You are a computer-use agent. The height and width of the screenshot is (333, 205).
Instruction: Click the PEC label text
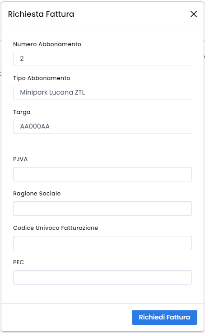tap(19, 262)
